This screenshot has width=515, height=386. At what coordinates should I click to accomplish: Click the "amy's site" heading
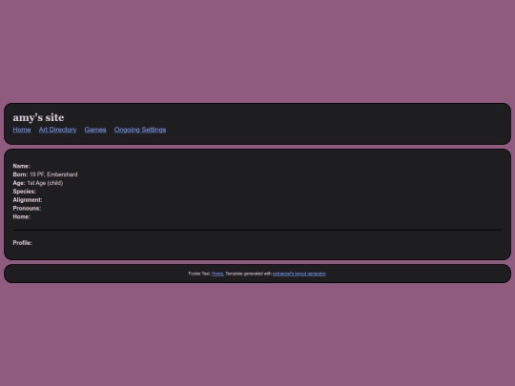point(38,117)
